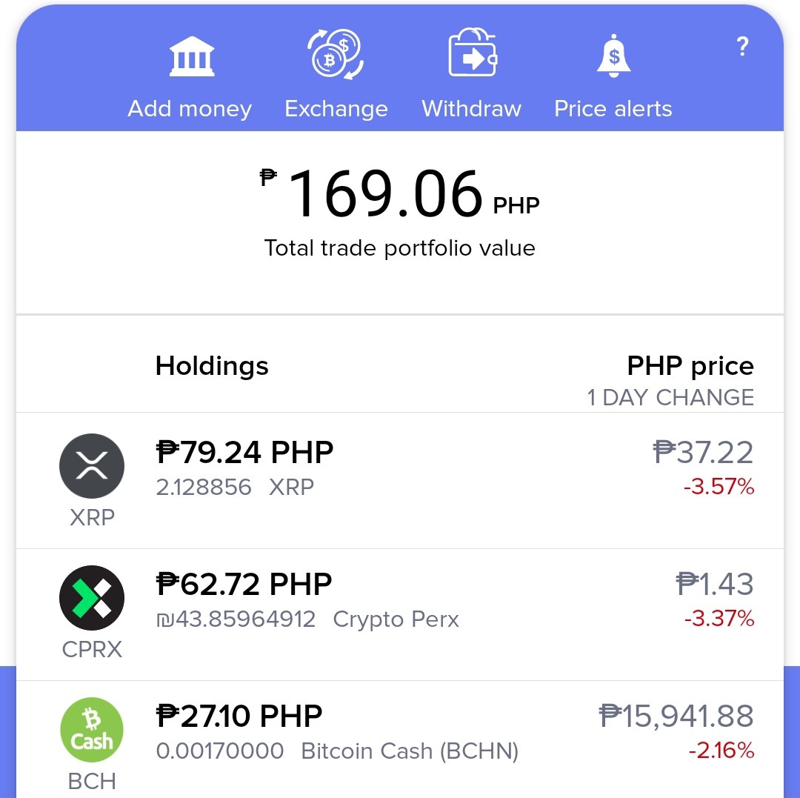This screenshot has height=798, width=800.
Task: Tap the Withdraw wallet icon
Action: (x=473, y=52)
